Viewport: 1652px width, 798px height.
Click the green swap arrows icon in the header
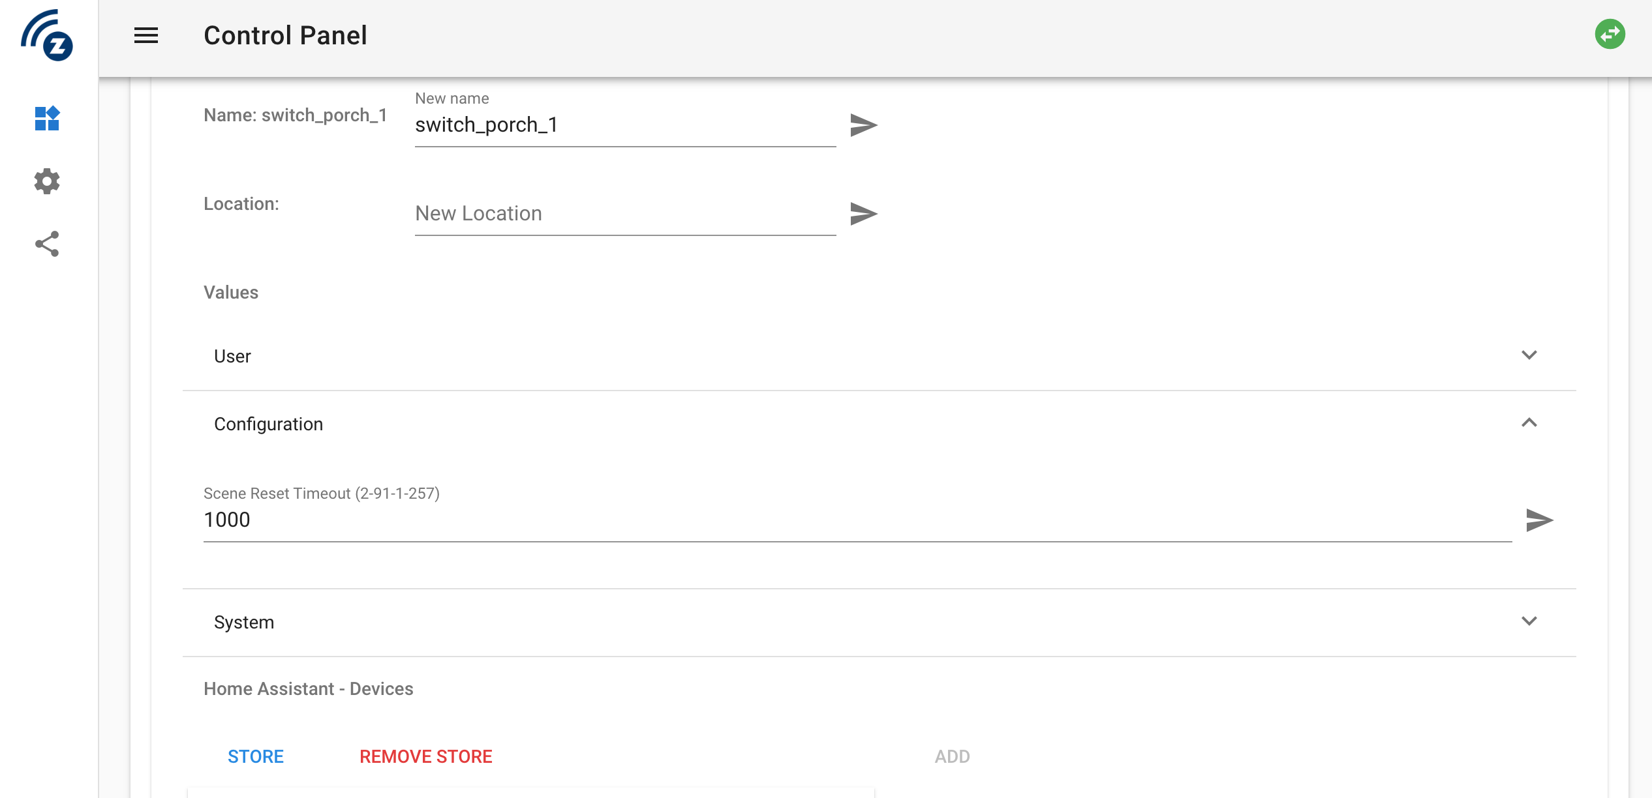tap(1611, 35)
